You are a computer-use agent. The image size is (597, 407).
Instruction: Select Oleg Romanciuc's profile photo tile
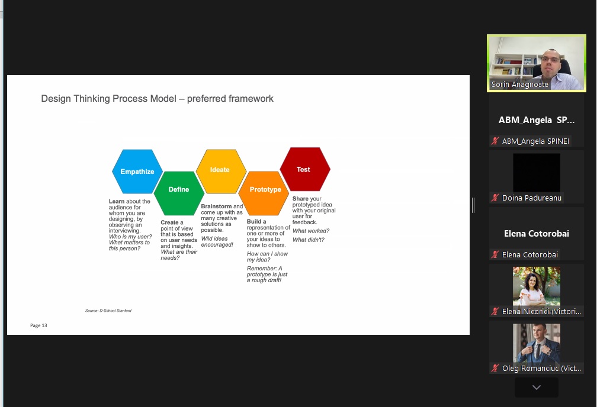click(x=536, y=343)
